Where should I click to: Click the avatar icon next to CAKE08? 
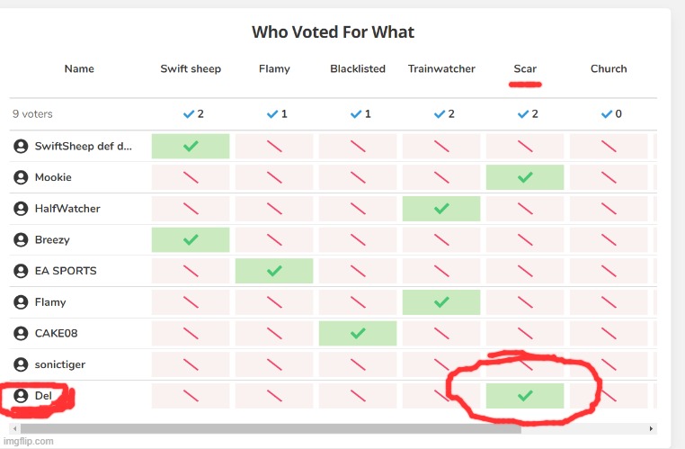tap(21, 333)
